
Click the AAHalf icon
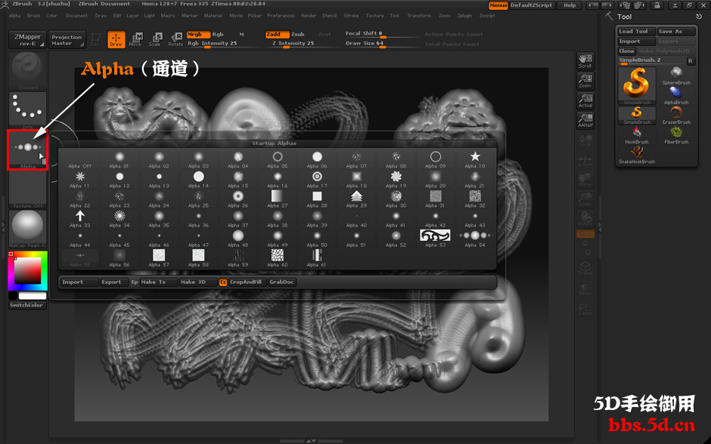click(x=585, y=120)
